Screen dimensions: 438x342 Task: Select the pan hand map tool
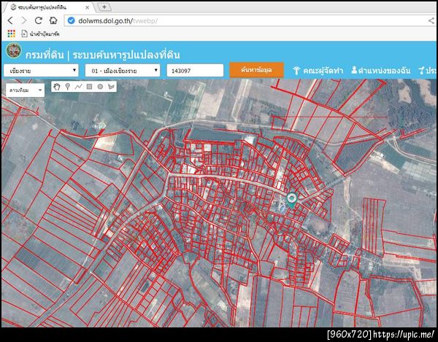point(57,87)
